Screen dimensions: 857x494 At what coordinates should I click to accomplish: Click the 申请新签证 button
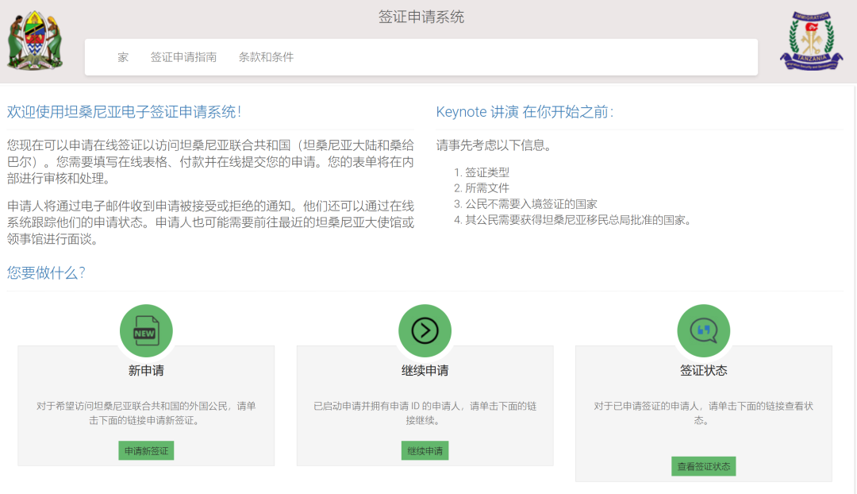146,451
